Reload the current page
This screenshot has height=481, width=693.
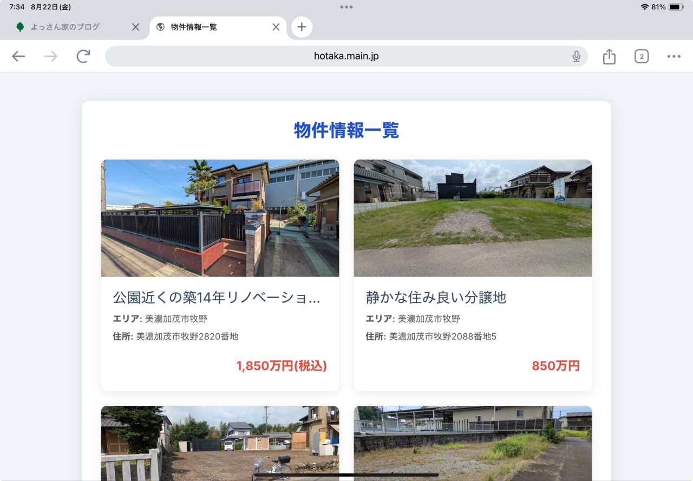coord(83,56)
